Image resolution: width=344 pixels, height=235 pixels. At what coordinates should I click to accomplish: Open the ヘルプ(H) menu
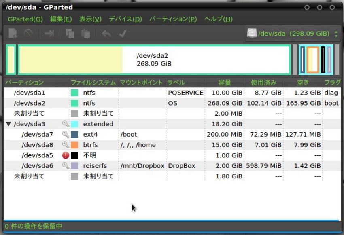(x=218, y=19)
